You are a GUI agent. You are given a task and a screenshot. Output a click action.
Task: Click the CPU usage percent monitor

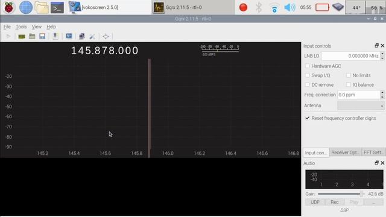(x=376, y=7)
